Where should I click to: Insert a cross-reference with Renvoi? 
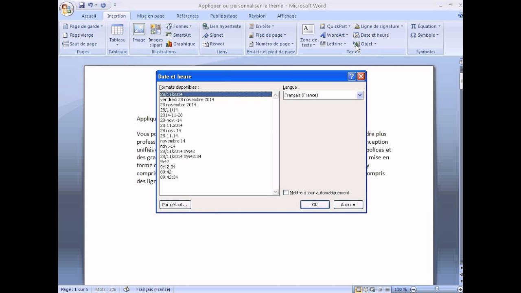click(x=213, y=44)
